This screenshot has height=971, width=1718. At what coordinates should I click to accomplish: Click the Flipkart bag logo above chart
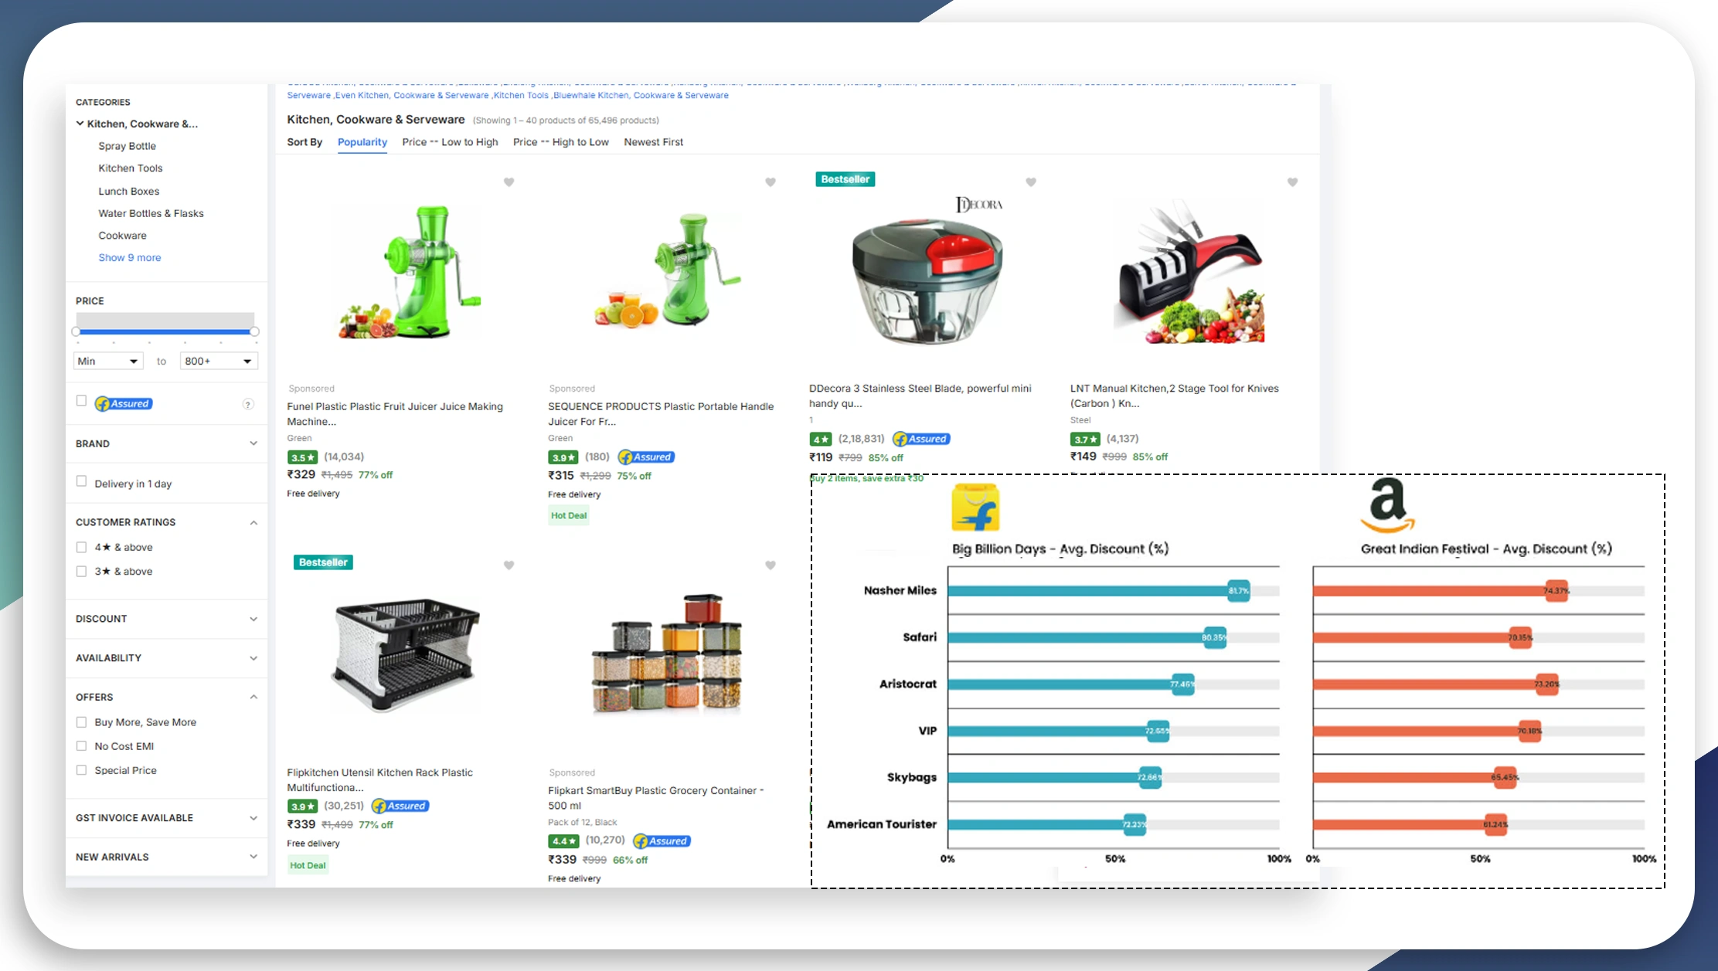[975, 508]
